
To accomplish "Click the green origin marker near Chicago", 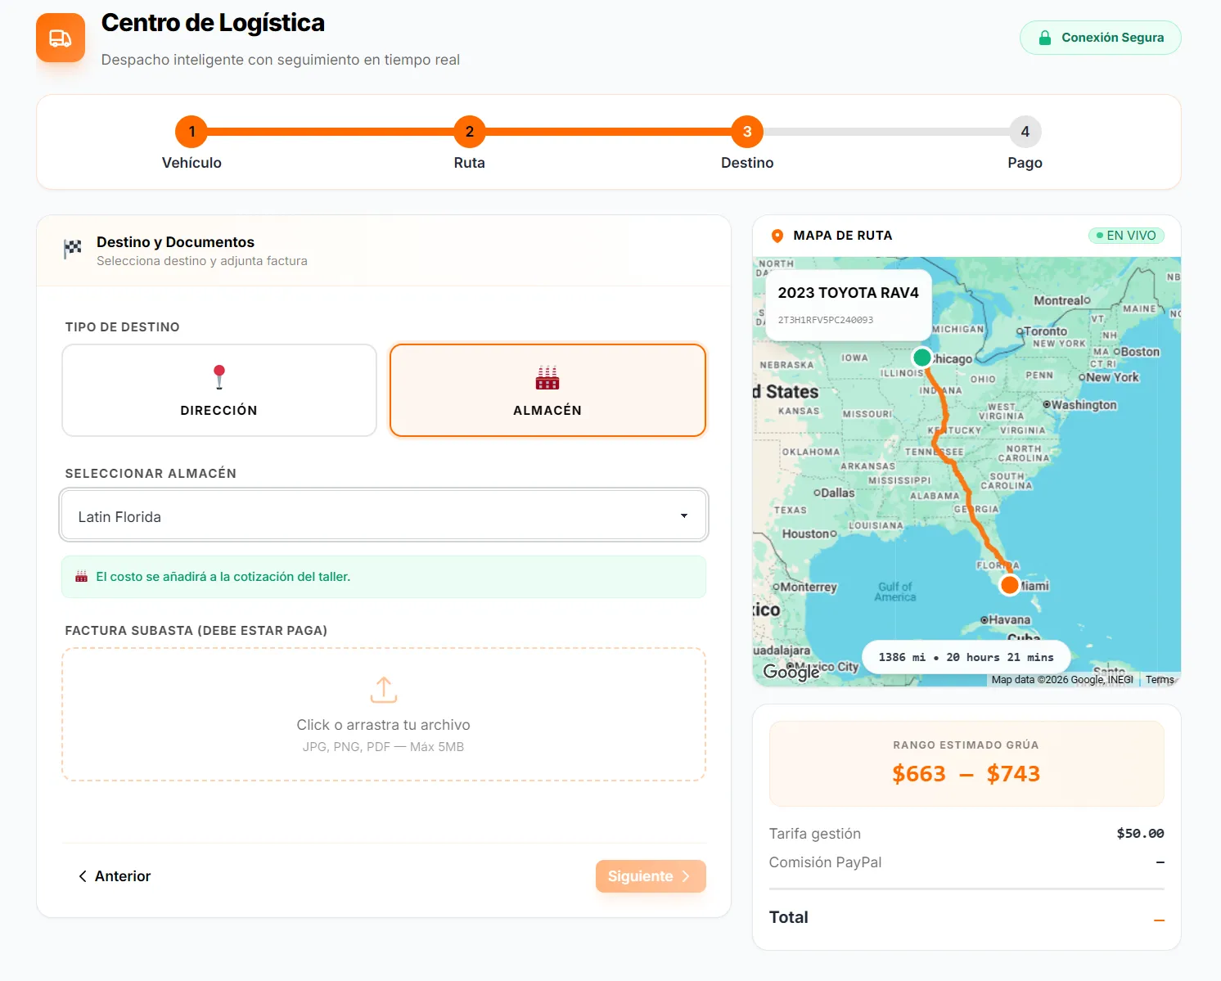I will pos(921,358).
